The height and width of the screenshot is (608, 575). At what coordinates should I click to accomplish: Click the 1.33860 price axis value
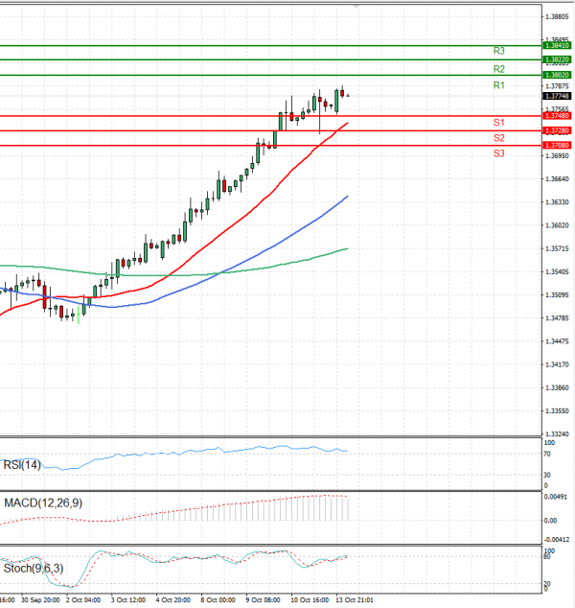tap(557, 387)
